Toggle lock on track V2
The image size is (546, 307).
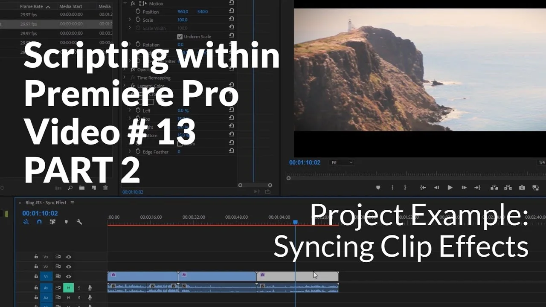coord(36,266)
